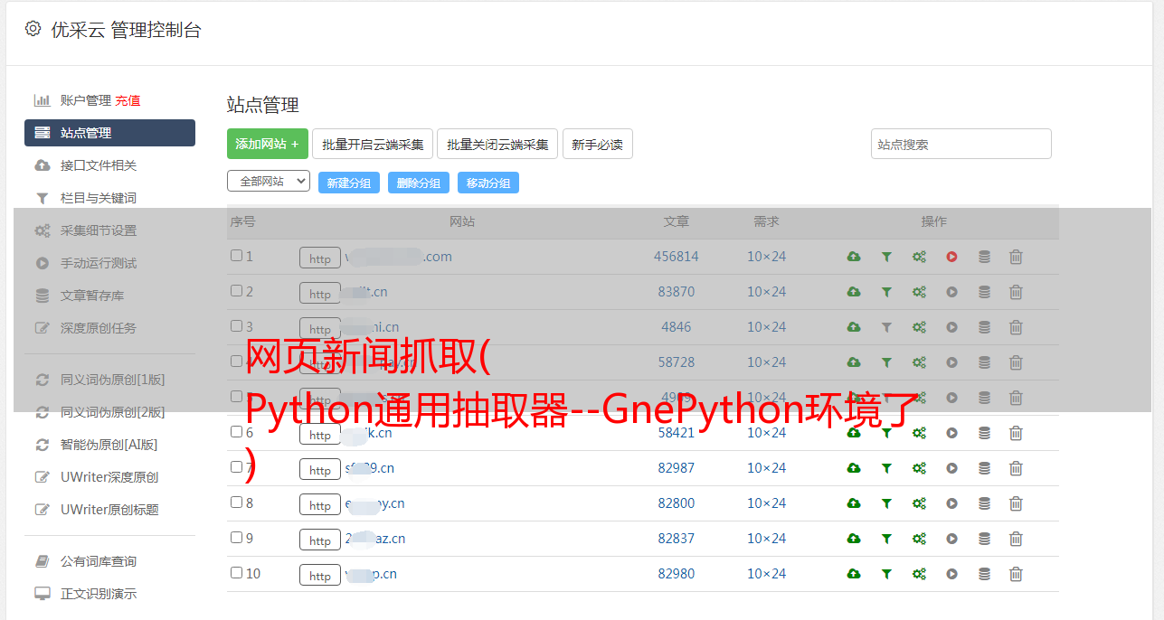1164x620 pixels.
Task: Open gears settings icon in row 1
Action: coord(919,257)
